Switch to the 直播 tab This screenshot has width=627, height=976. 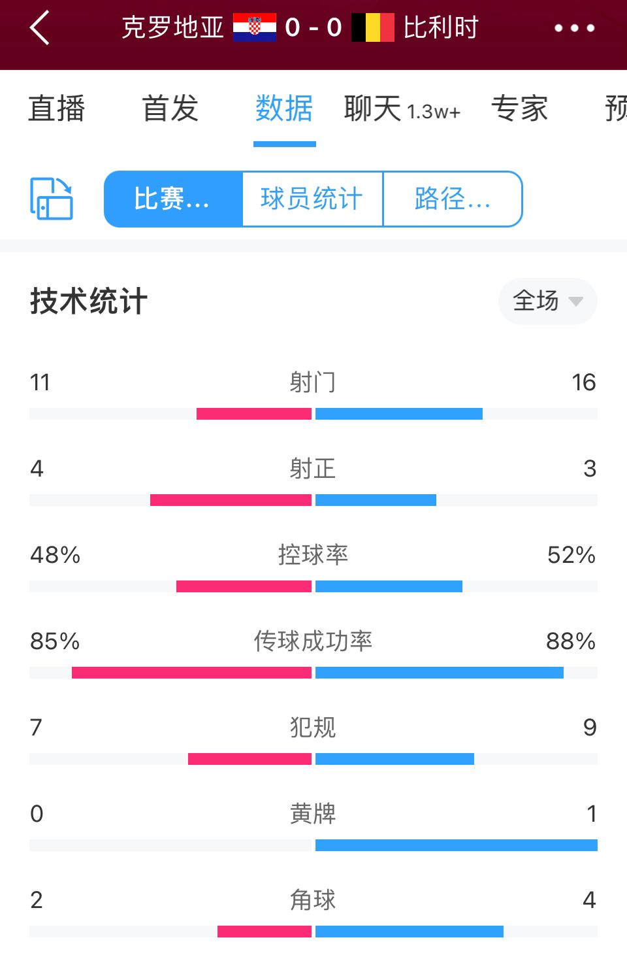(57, 109)
